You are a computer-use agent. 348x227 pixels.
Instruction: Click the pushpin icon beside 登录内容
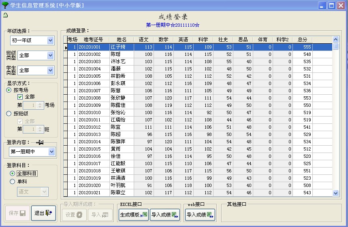coord(40,142)
